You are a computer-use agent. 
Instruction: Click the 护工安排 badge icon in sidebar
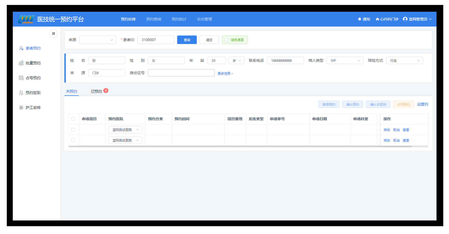(x=21, y=107)
